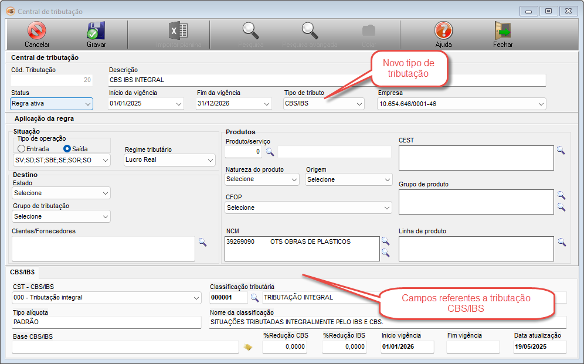
Task: Open the Regime tributário dropdown
Action: 169,160
